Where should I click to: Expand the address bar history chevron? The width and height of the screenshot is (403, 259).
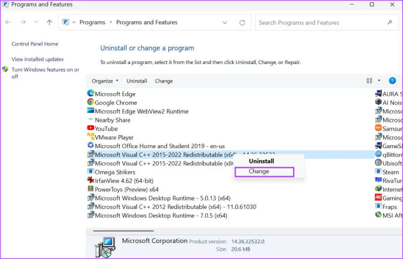pyautogui.click(x=225, y=23)
